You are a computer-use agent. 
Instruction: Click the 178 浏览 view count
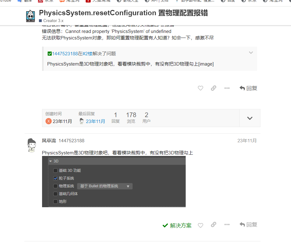point(131,118)
